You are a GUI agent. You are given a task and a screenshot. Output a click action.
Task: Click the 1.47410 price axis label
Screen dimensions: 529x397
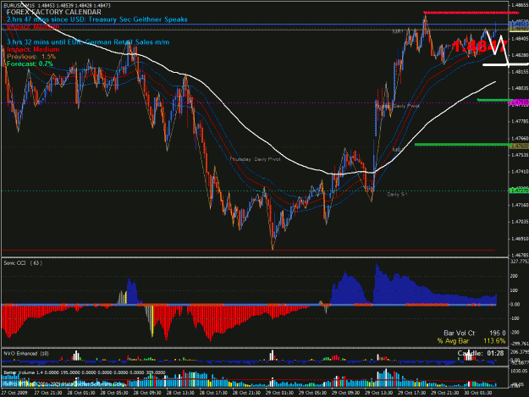(520, 172)
